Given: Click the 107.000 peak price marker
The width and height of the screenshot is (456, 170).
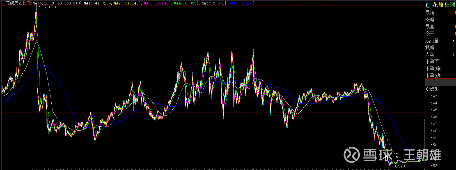Looking at the screenshot, I should [x=48, y=7].
